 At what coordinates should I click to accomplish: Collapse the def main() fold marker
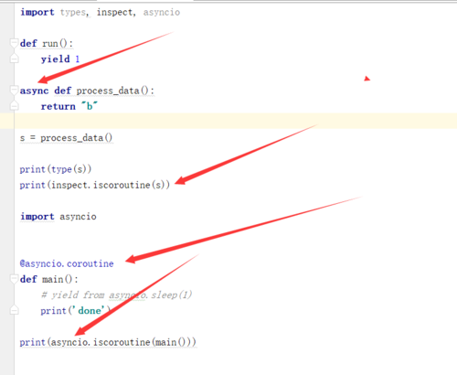tap(14, 279)
